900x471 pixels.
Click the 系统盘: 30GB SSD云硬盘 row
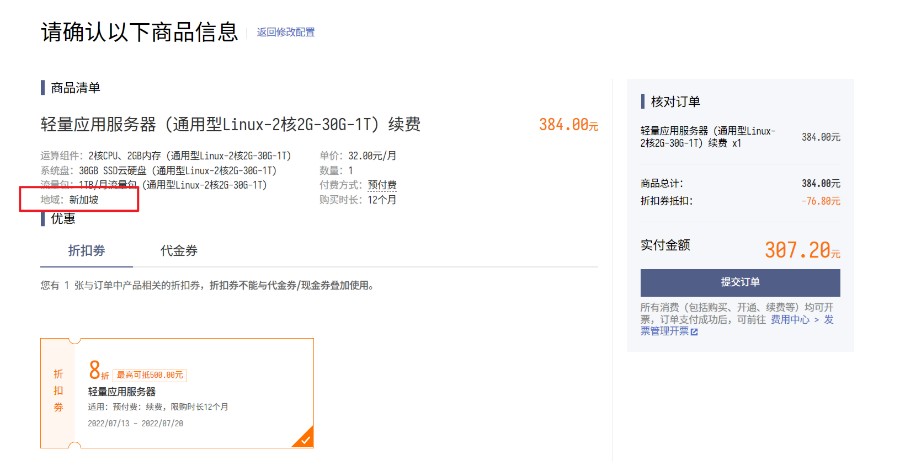pyautogui.click(x=158, y=170)
